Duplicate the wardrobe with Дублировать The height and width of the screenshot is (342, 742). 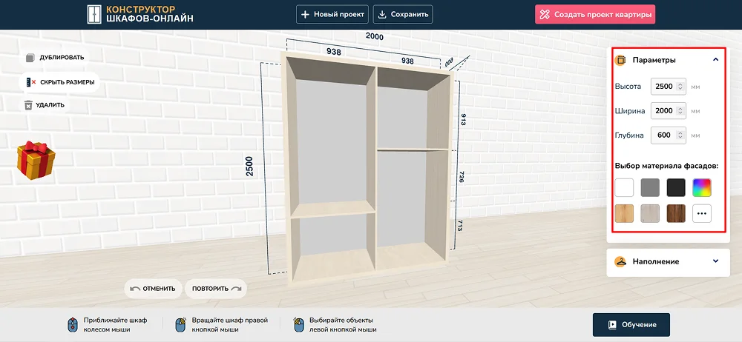coord(55,58)
